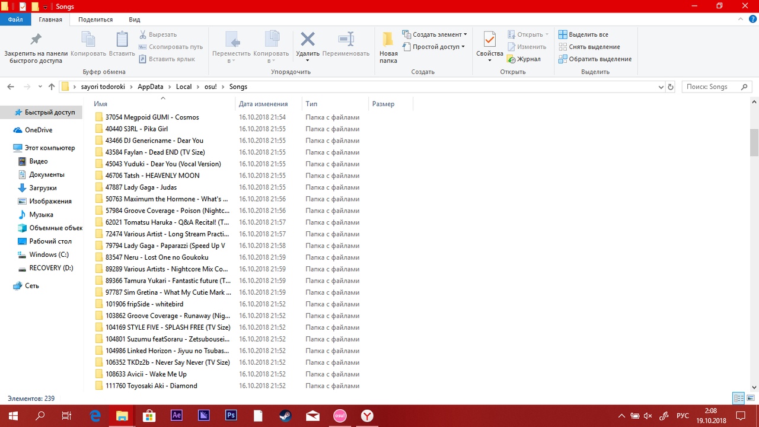Open Microsoft Edge from the taskbar
The width and height of the screenshot is (759, 427).
(x=95, y=416)
